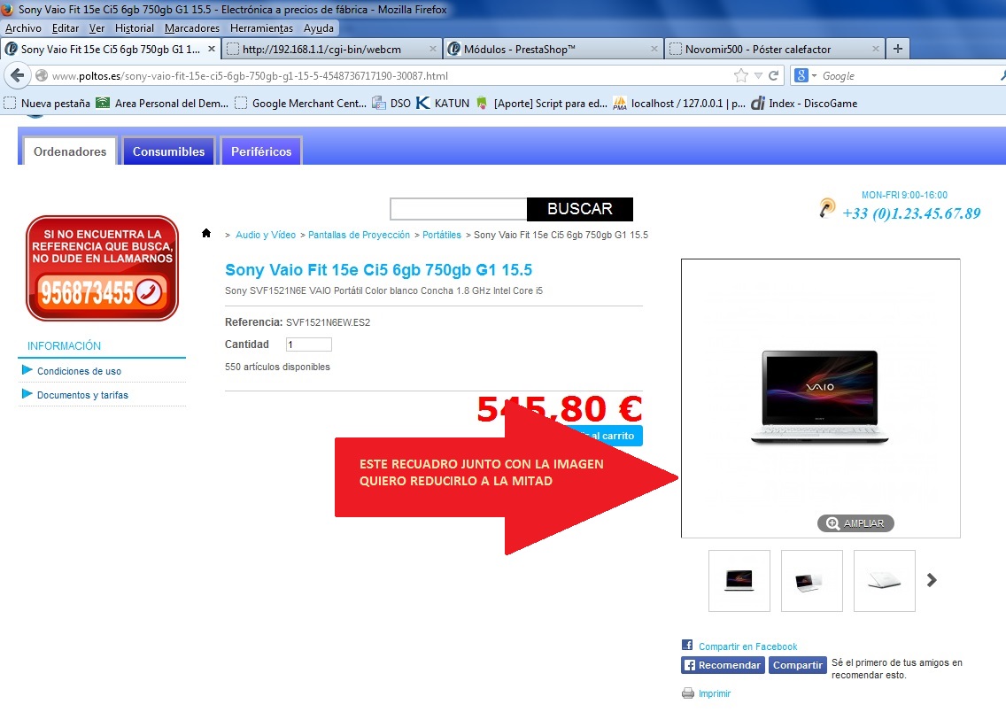Click the 956873455 phone banner
1006x712 pixels.
point(102,268)
